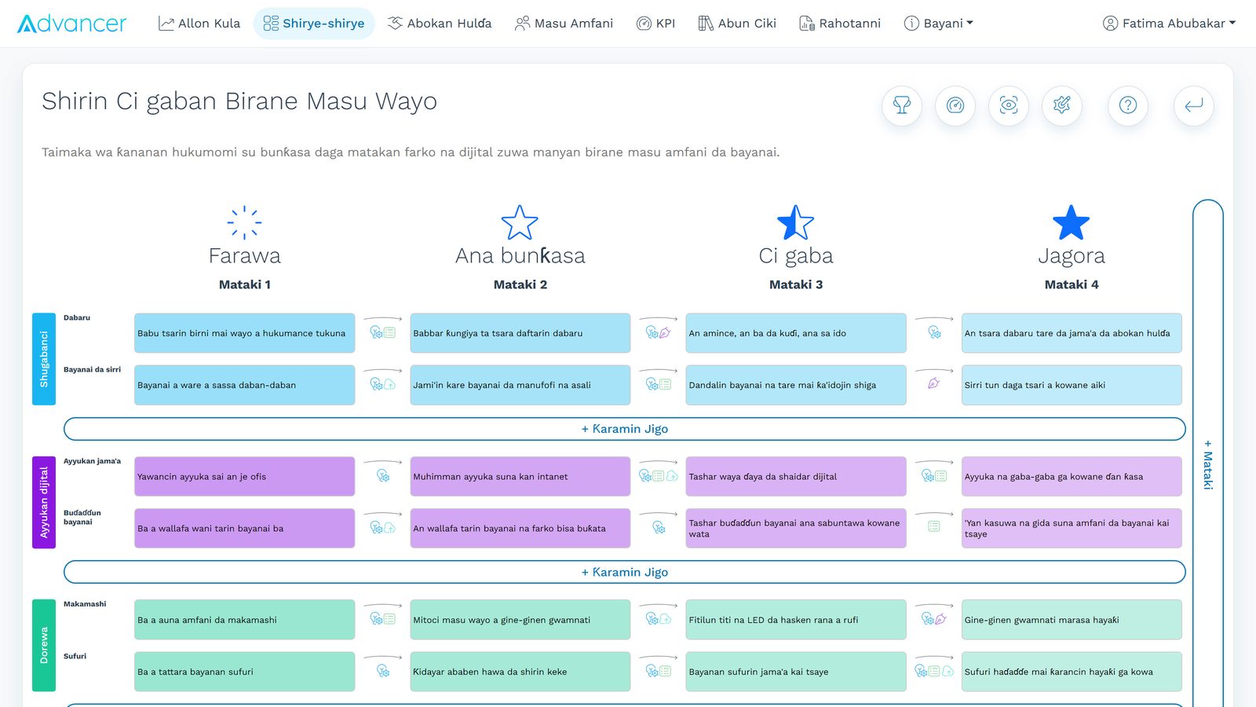Click the return arrow back icon
The image size is (1256, 707).
point(1194,105)
